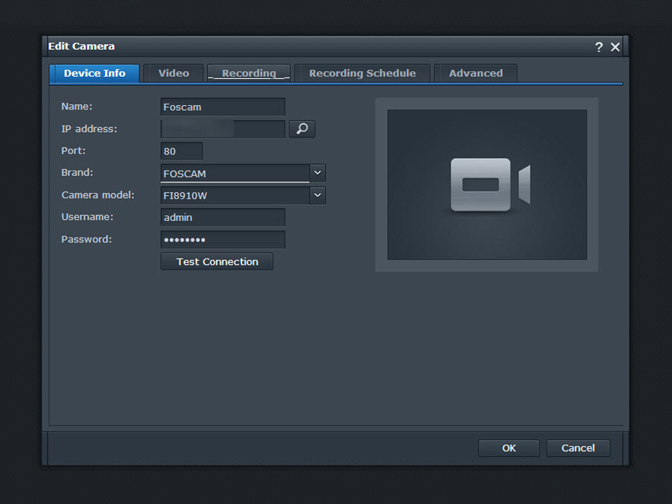The image size is (672, 504).
Task: Focus the IP address input field
Action: (223, 129)
